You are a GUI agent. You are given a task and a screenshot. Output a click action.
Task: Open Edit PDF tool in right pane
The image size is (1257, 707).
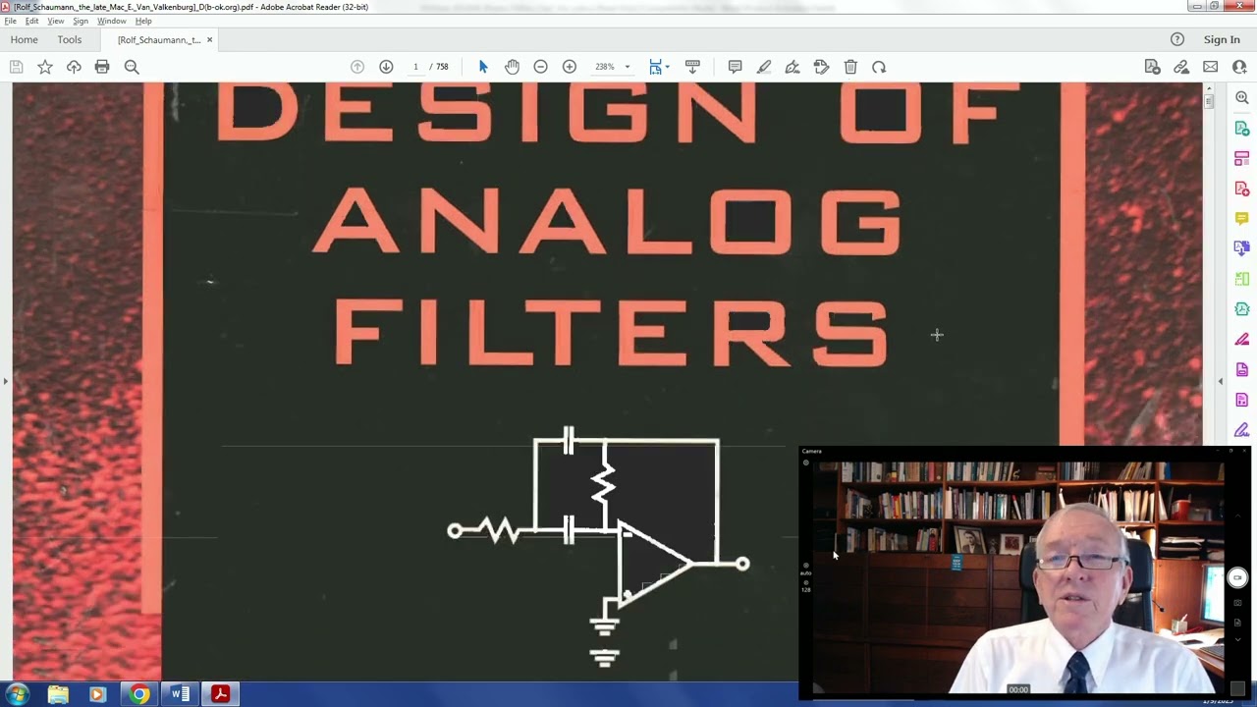1242,158
